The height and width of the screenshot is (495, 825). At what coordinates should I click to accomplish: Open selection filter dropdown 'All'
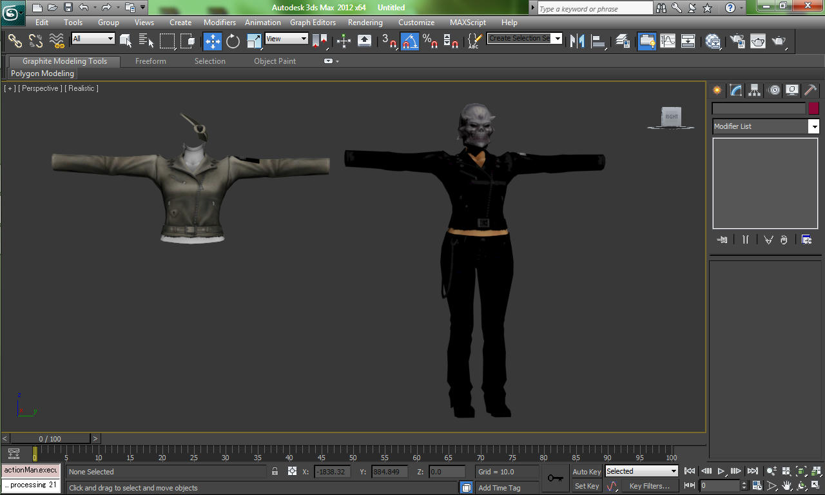pos(93,39)
